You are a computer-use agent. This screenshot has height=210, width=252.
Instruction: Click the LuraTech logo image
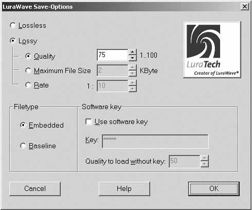coord(212,50)
